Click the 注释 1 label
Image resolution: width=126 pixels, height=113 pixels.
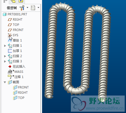(x=19, y=77)
